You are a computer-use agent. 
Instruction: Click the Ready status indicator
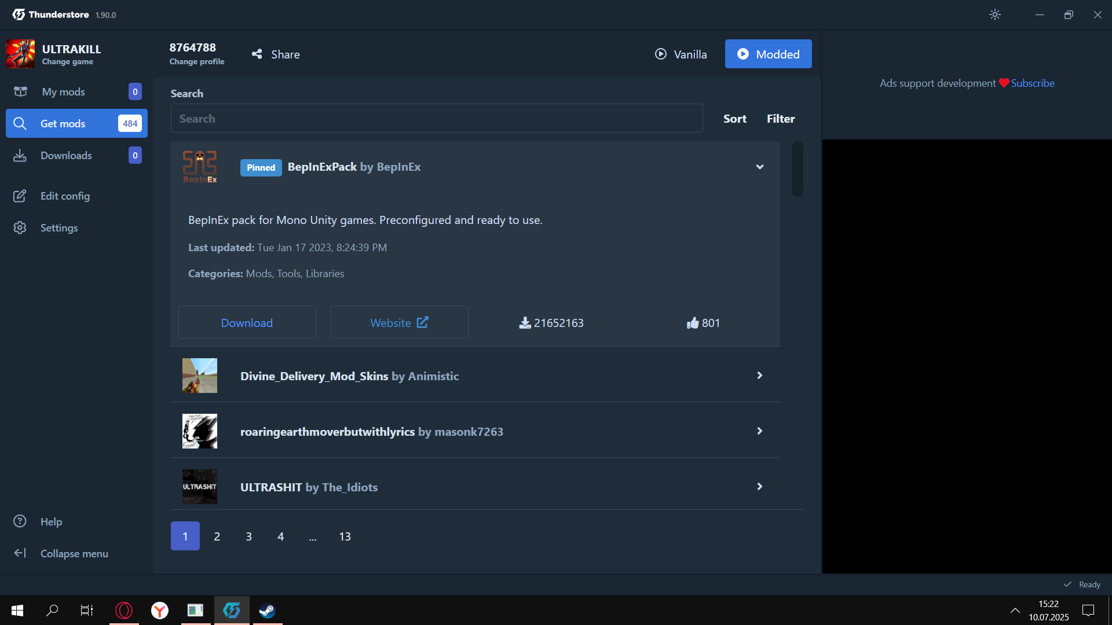coord(1082,584)
